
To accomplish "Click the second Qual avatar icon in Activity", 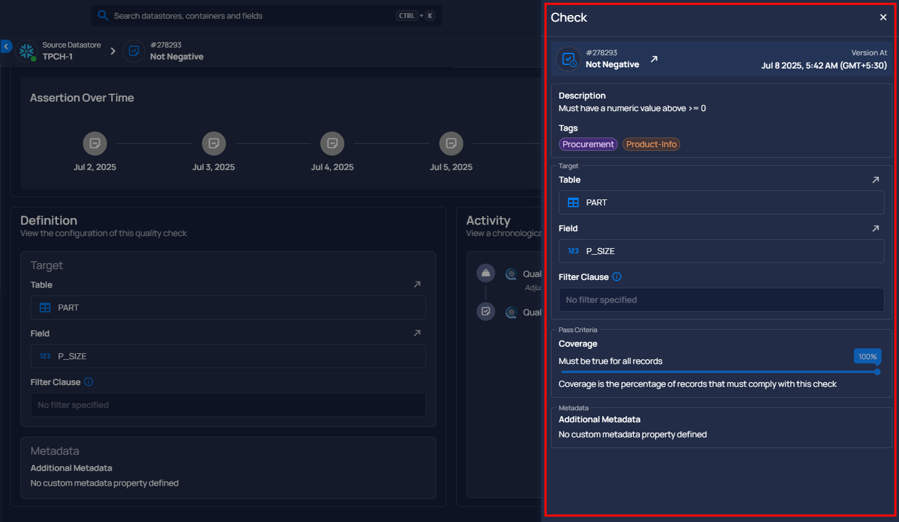I will 511,312.
